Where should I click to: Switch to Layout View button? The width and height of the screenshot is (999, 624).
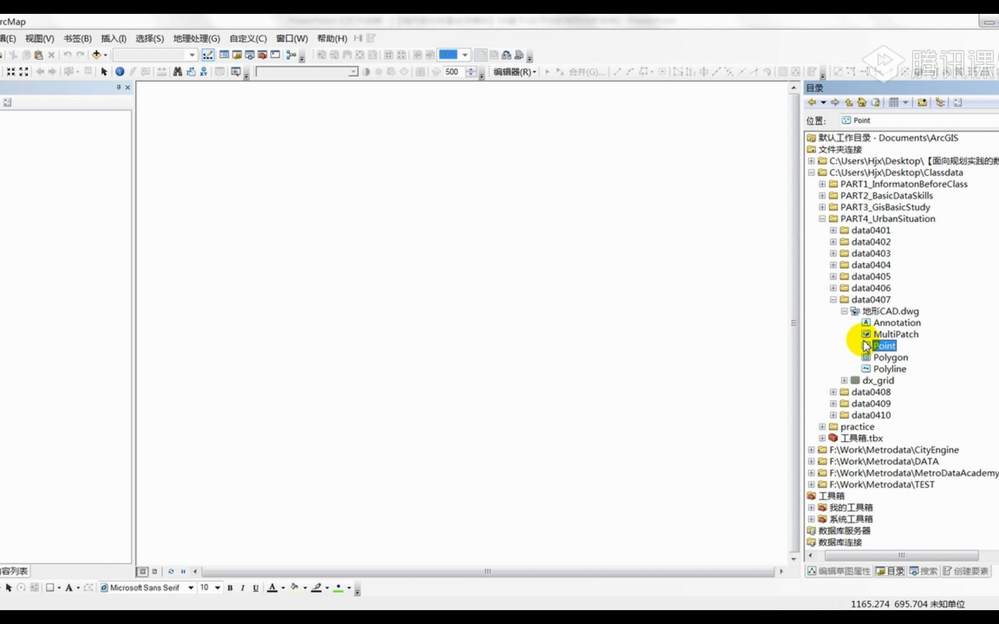pos(154,571)
